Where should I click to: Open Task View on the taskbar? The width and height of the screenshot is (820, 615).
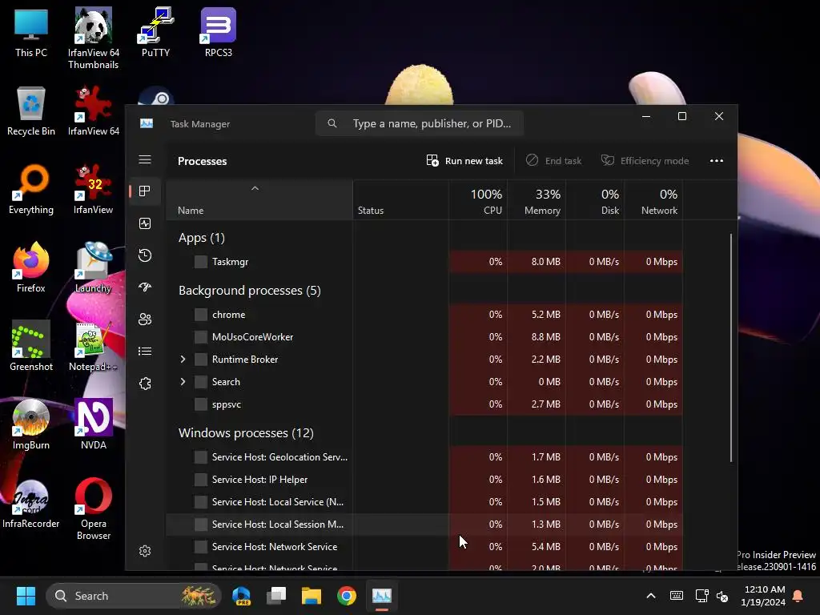[276, 596]
